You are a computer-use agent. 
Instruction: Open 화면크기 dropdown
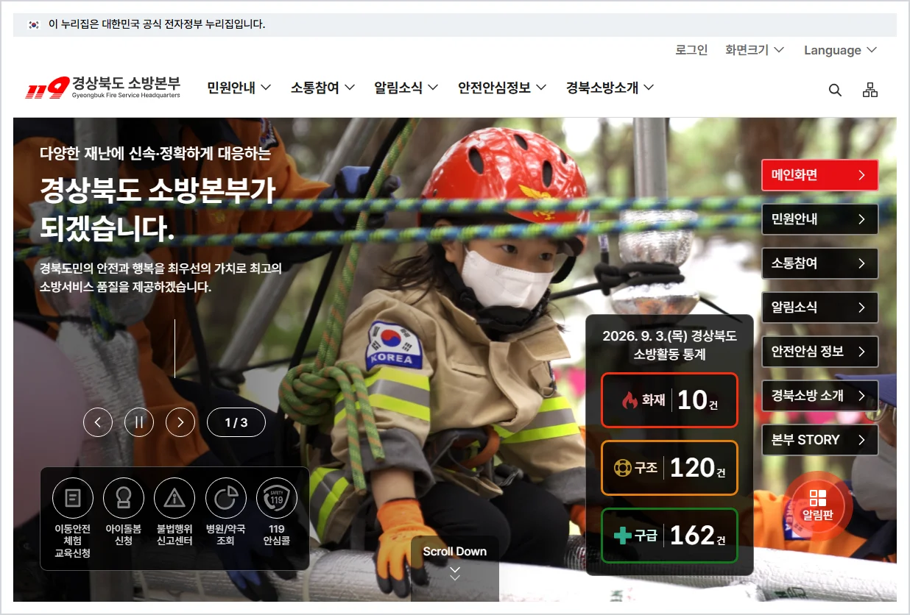coord(755,50)
